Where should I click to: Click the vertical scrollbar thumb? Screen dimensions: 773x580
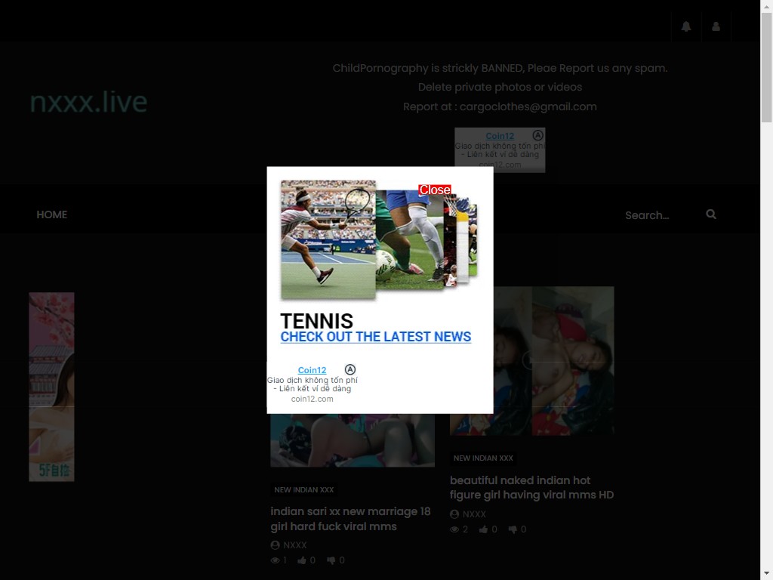[766, 68]
